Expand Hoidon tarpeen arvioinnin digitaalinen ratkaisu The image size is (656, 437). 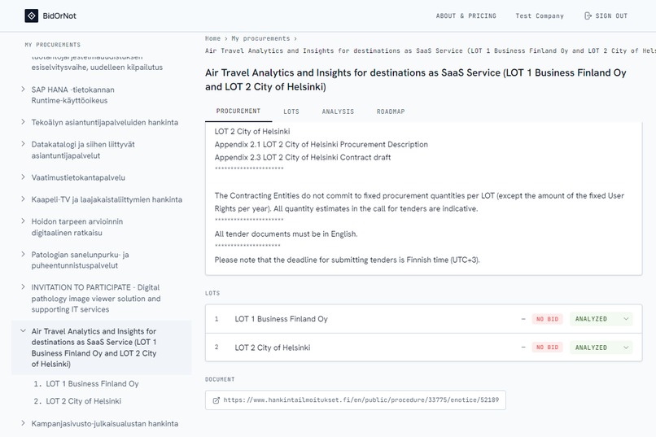tap(23, 221)
